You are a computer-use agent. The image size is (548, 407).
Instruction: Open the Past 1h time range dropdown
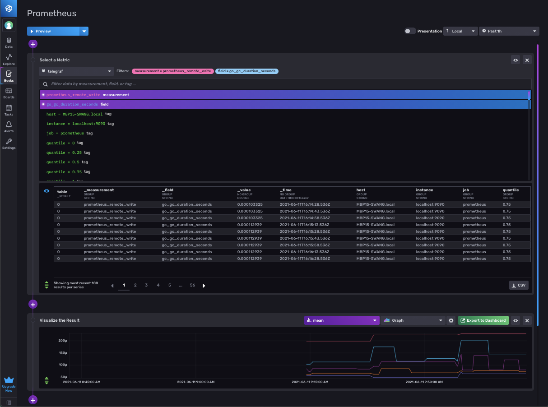tap(509, 31)
